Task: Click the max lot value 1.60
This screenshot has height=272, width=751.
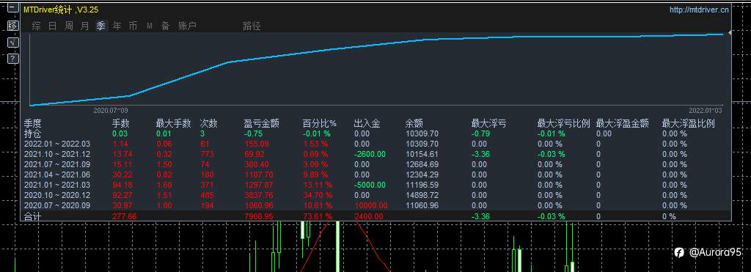Action: [x=164, y=185]
